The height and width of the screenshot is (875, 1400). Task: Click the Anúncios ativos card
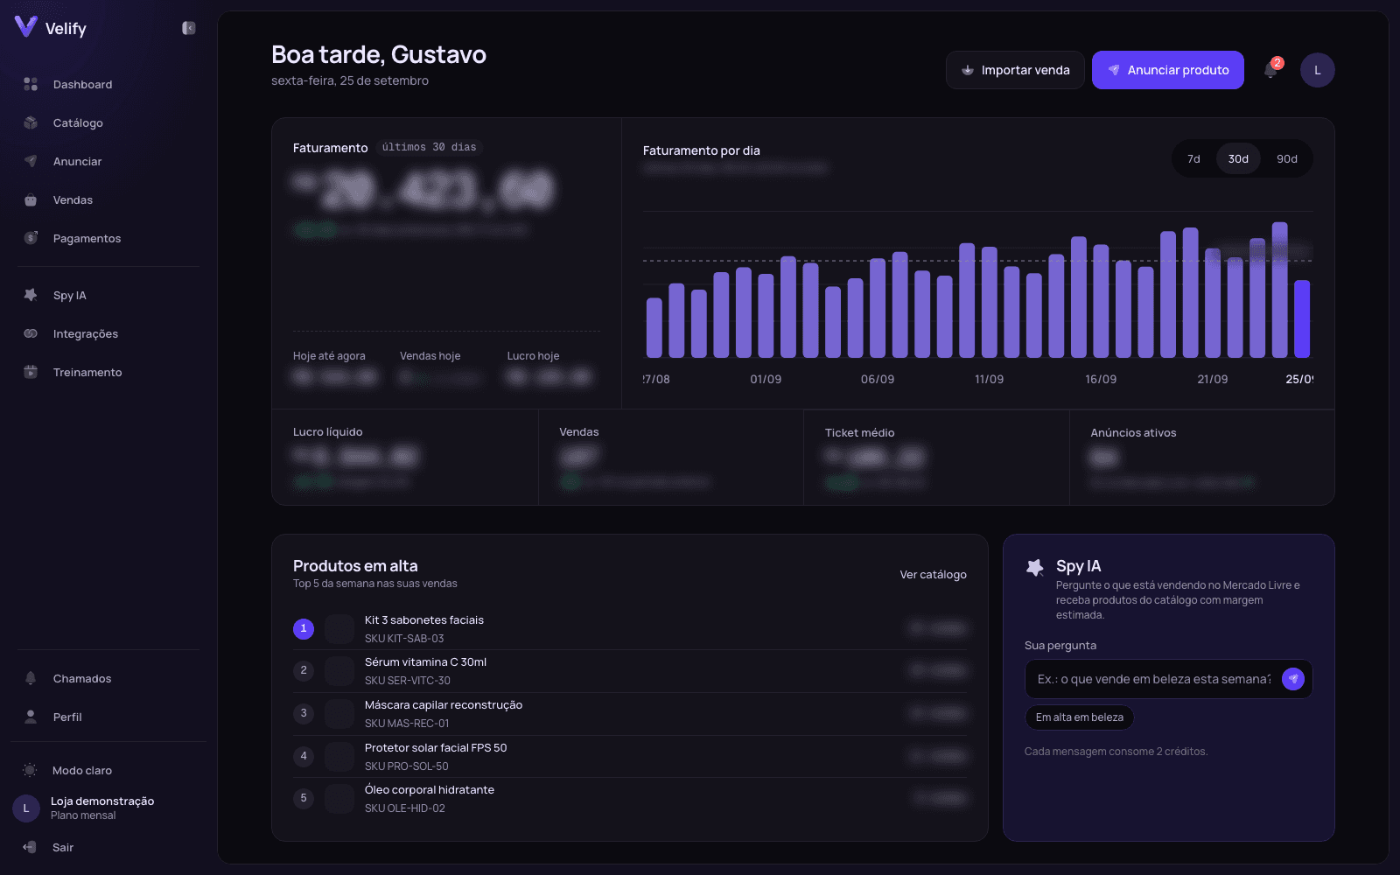coord(1202,458)
